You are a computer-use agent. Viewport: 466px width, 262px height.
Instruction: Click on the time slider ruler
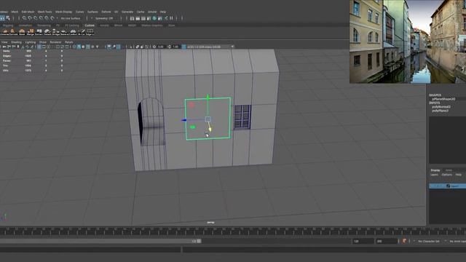pos(233,231)
